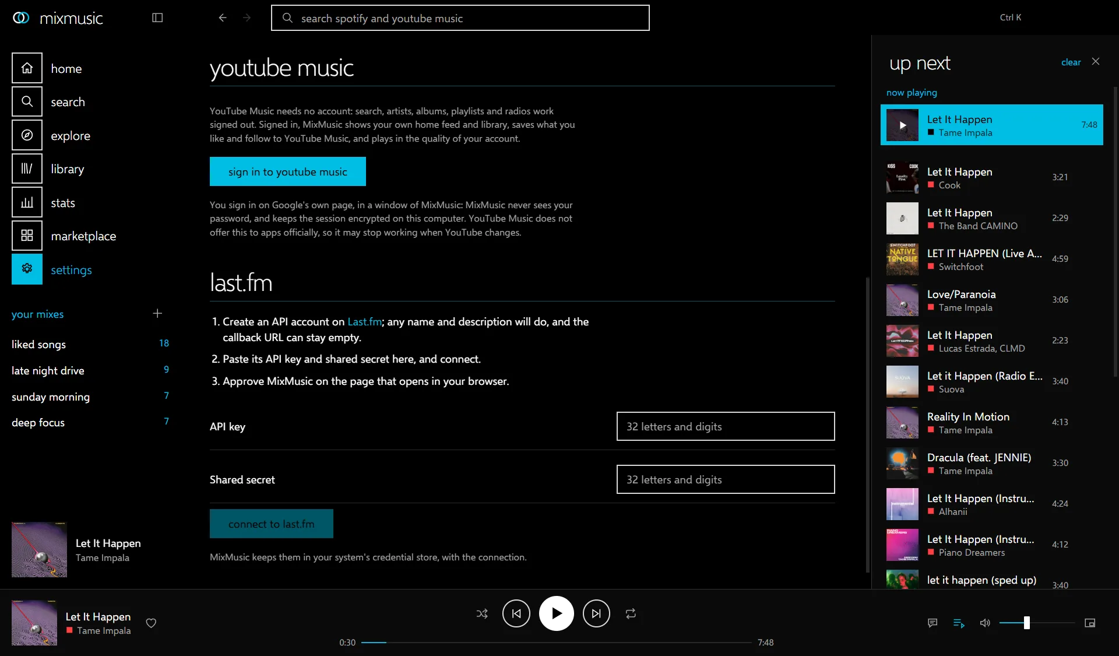This screenshot has width=1119, height=656.
Task: Click the song progress bar
Action: click(556, 642)
